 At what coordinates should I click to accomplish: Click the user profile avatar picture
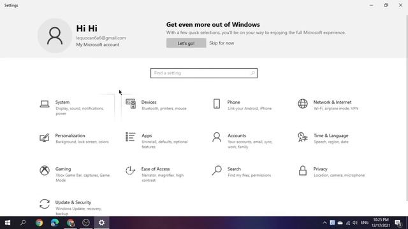(55, 36)
